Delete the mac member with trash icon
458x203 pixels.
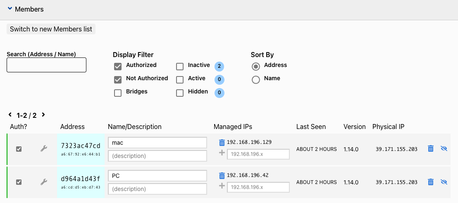click(x=431, y=148)
